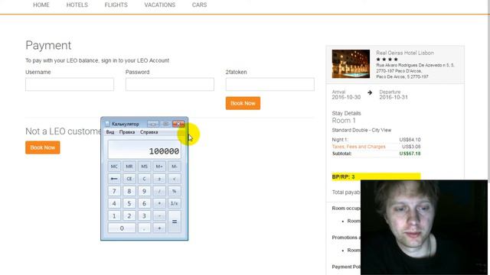490x275 pixels.
Task: Click the 2fatoken input field
Action: pyautogui.click(x=270, y=85)
